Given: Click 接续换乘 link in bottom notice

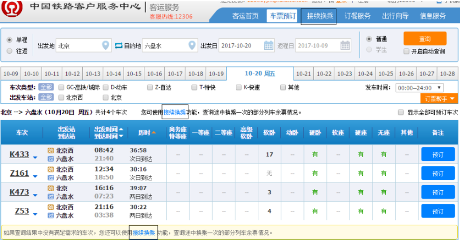Looking at the screenshot, I should 144,233.
